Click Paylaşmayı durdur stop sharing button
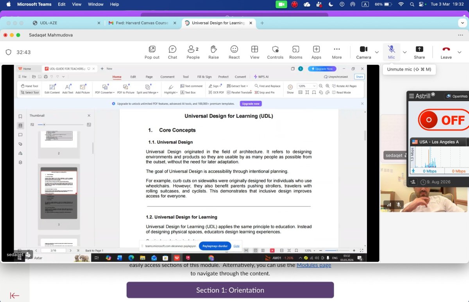The image size is (469, 302). coord(215,246)
